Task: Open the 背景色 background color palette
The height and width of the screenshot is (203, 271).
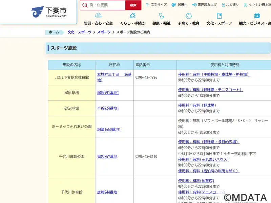Action: point(174,5)
